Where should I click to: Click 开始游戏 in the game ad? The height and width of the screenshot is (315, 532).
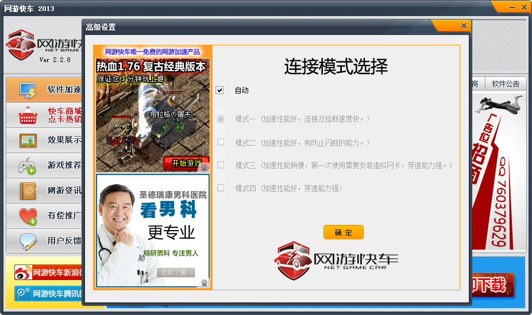[x=186, y=163]
